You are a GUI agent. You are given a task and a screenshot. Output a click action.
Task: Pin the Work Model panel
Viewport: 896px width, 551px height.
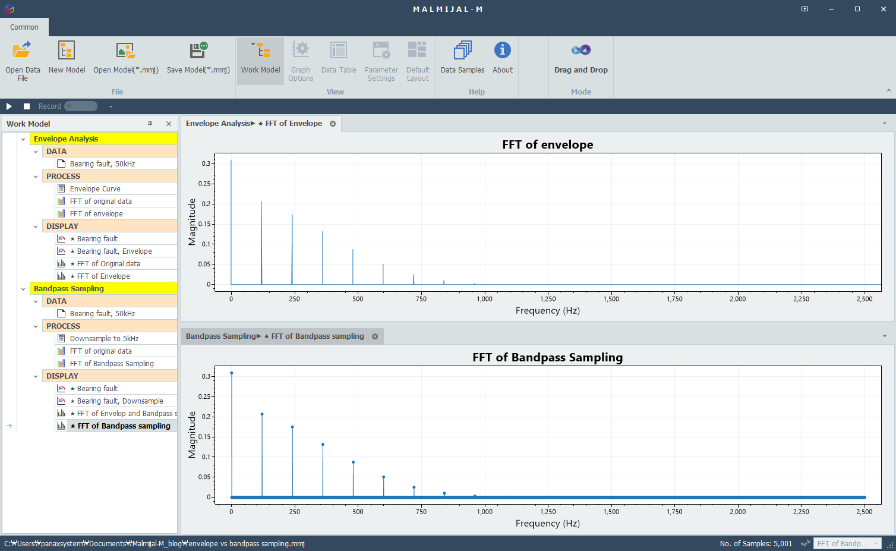coord(150,124)
